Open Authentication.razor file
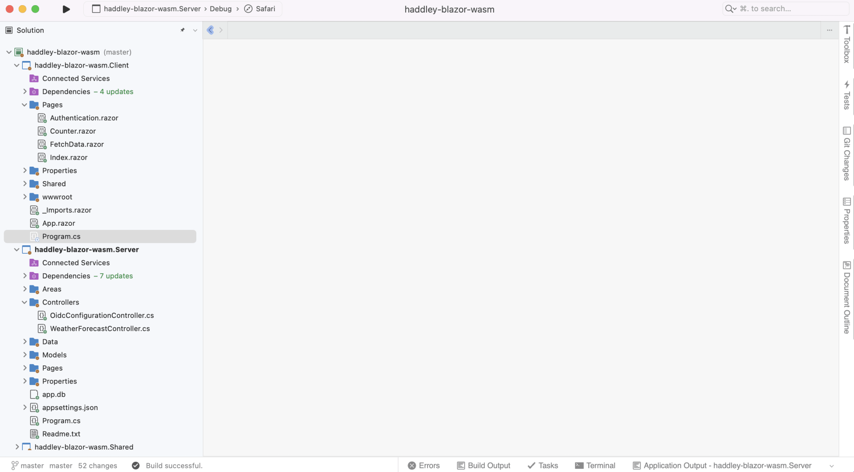 click(84, 118)
